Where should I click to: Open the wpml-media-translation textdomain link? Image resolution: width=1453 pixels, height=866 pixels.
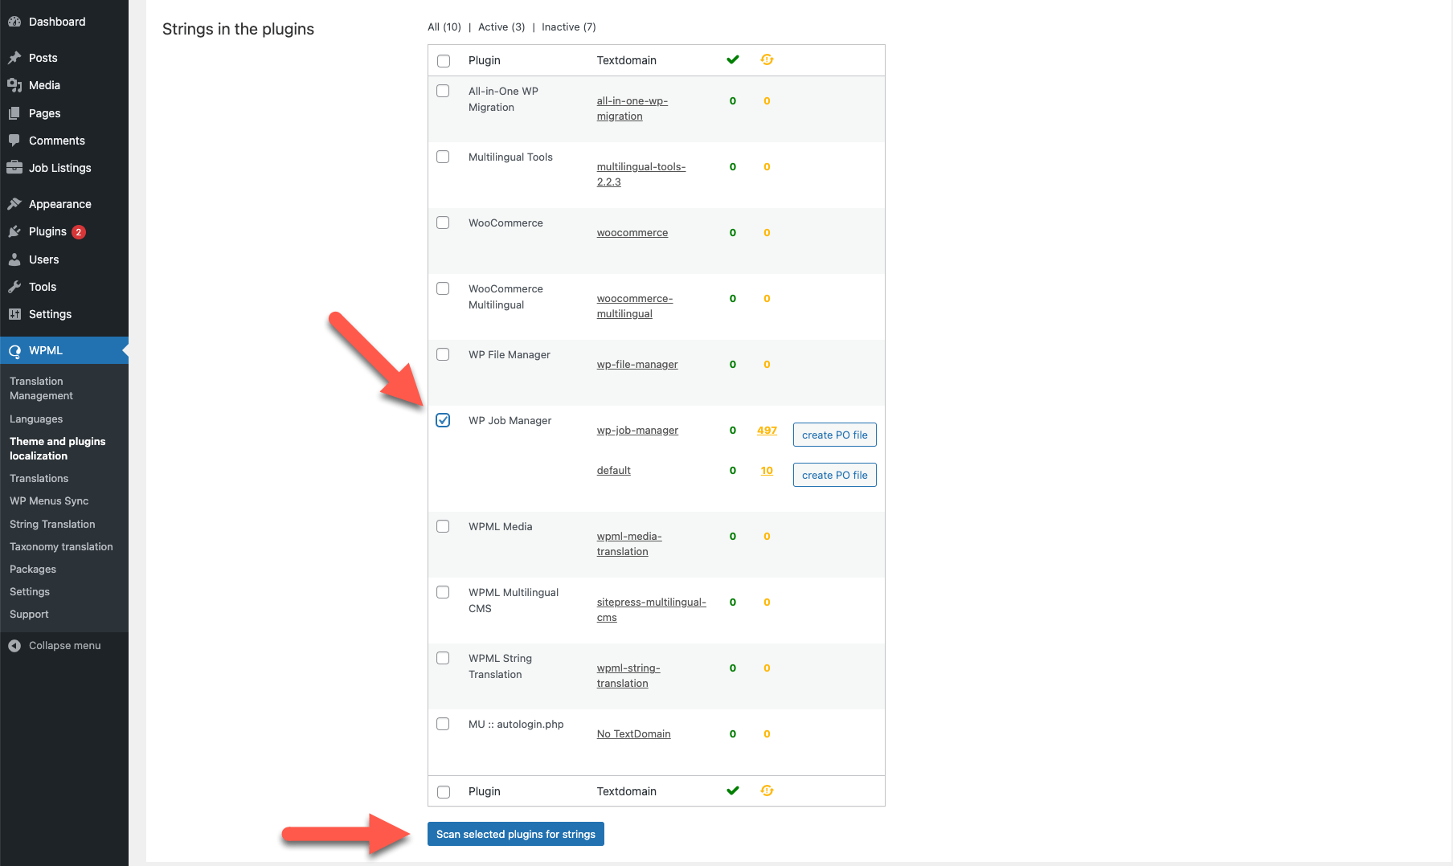point(629,544)
